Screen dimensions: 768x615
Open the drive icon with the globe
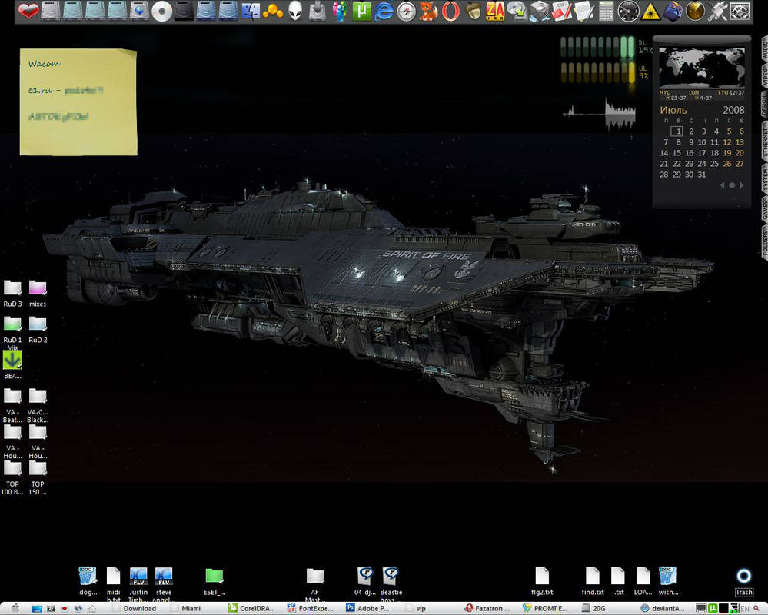tap(139, 11)
